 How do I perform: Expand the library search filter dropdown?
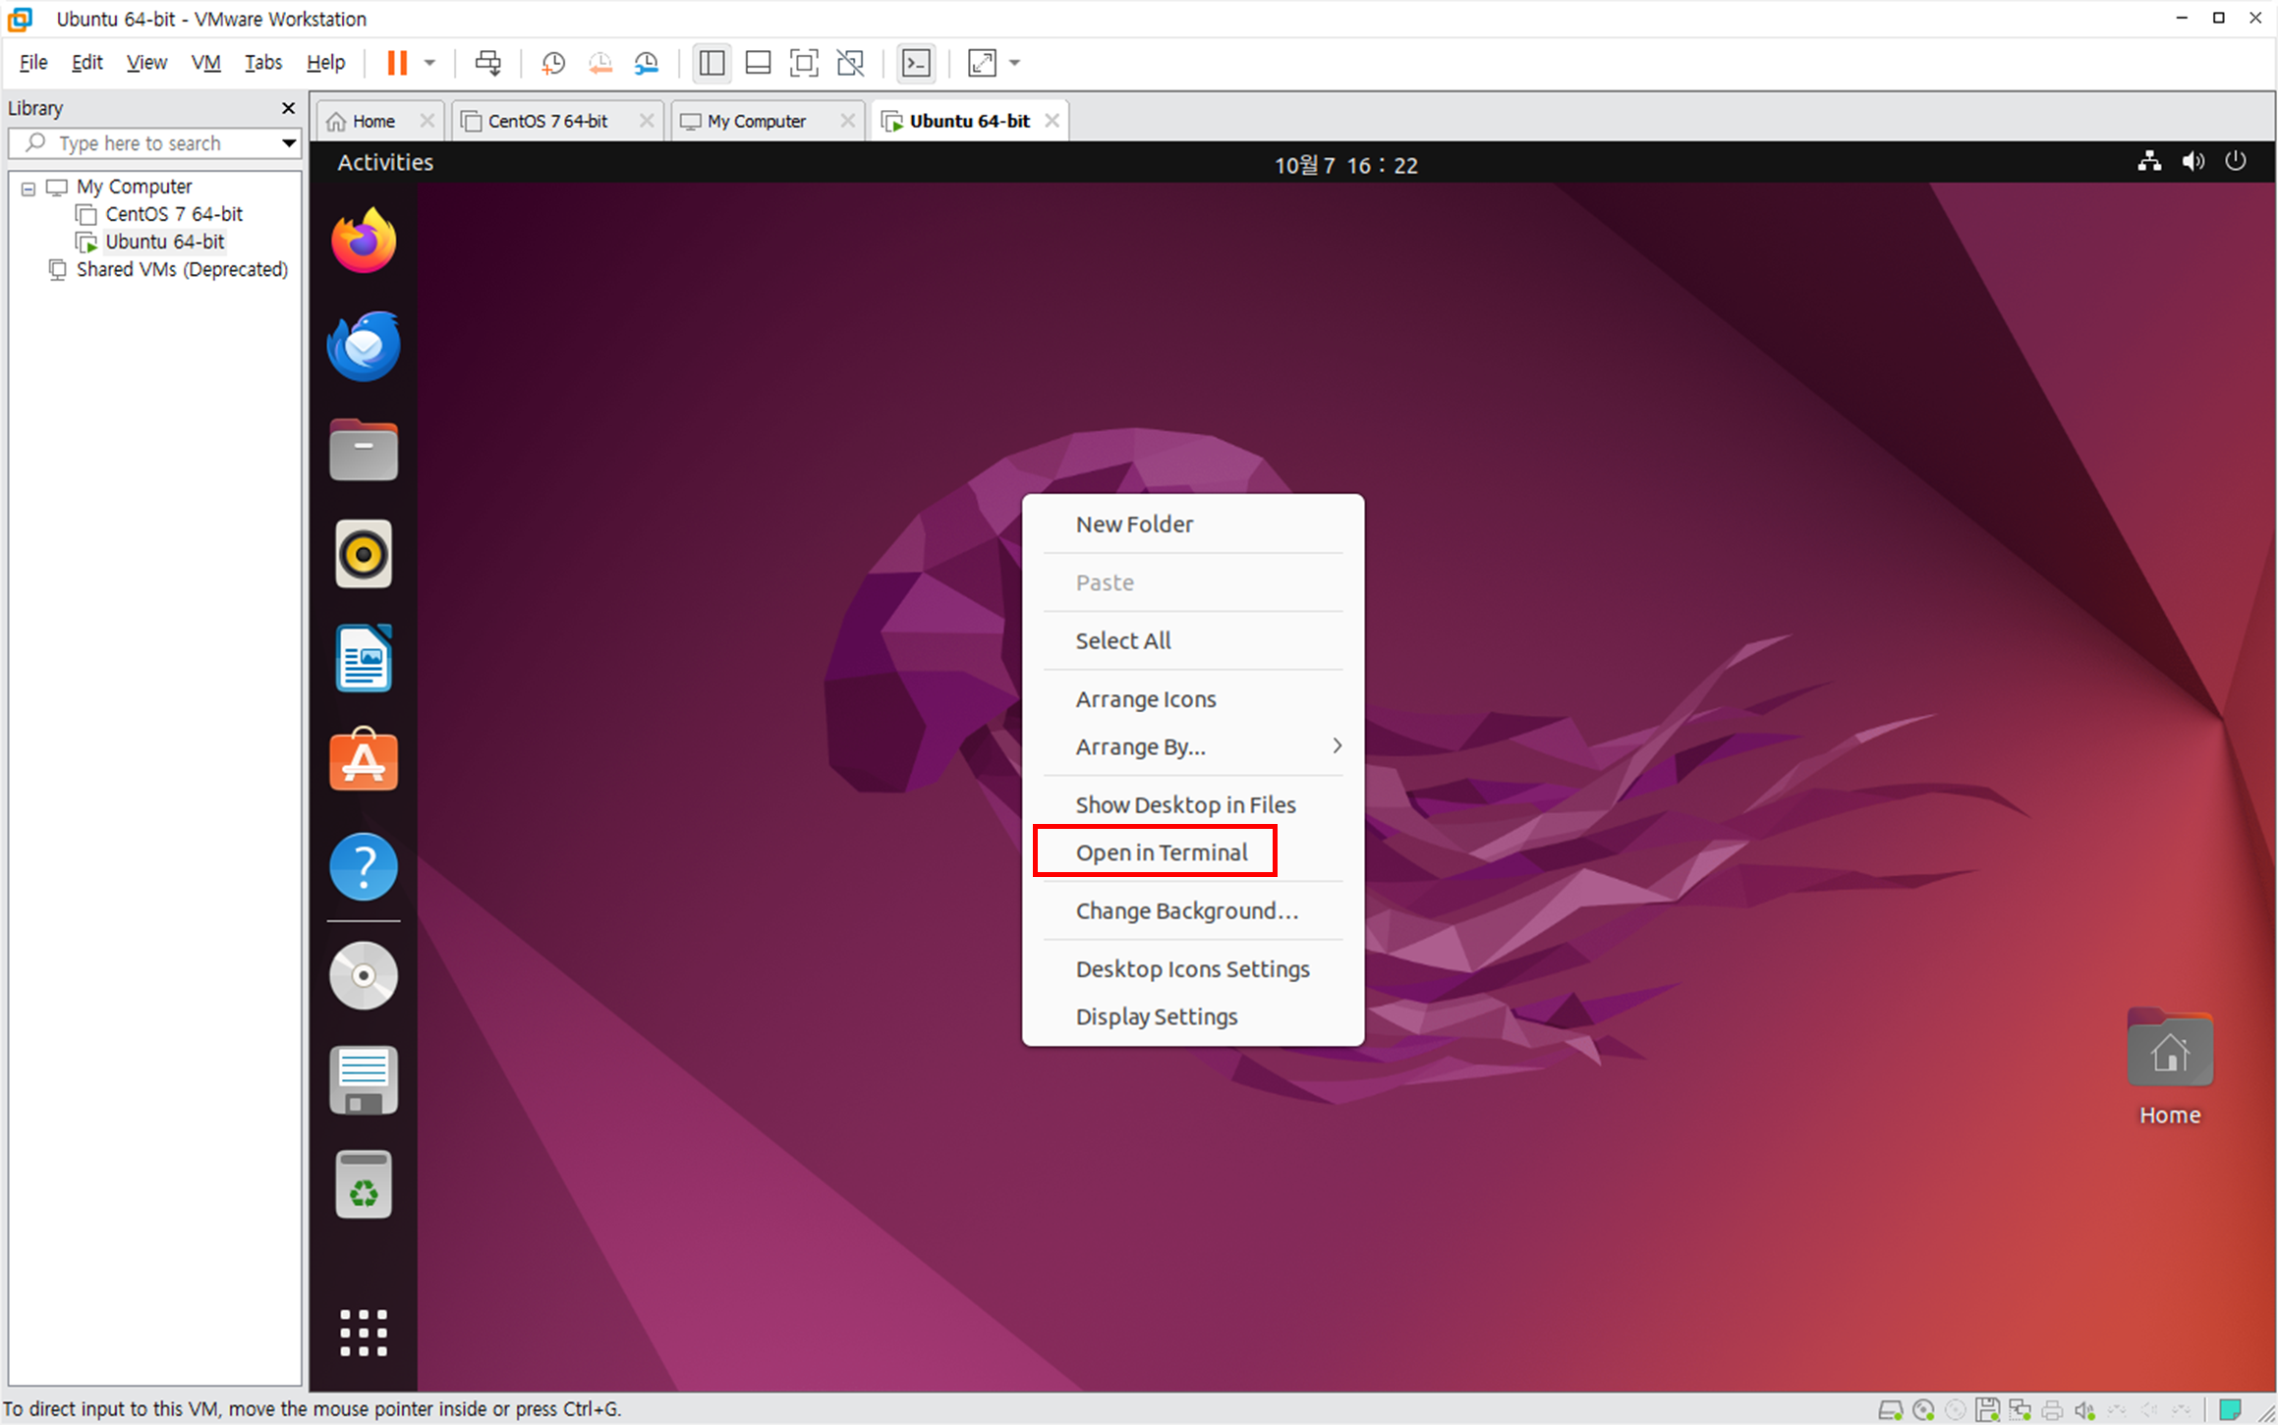click(289, 143)
